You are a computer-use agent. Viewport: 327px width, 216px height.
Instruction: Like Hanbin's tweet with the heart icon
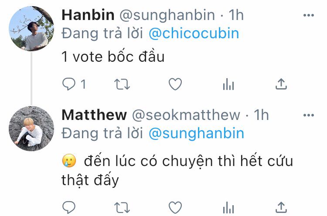click(175, 84)
